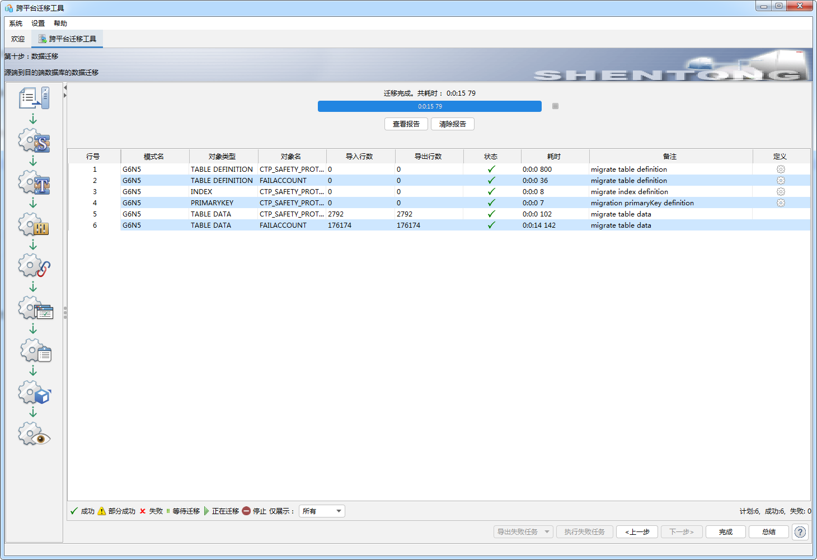
Task: Open the 导出失败任务 dropdown arrow
Action: point(547,532)
